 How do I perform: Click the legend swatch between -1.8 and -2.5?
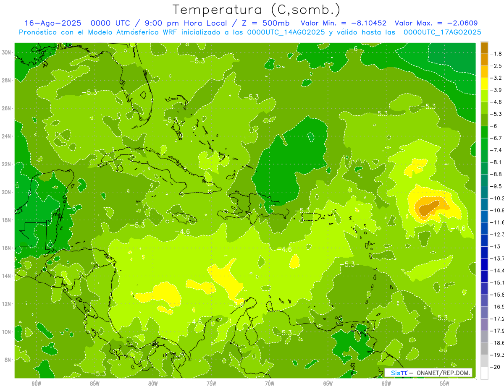(x=484, y=60)
